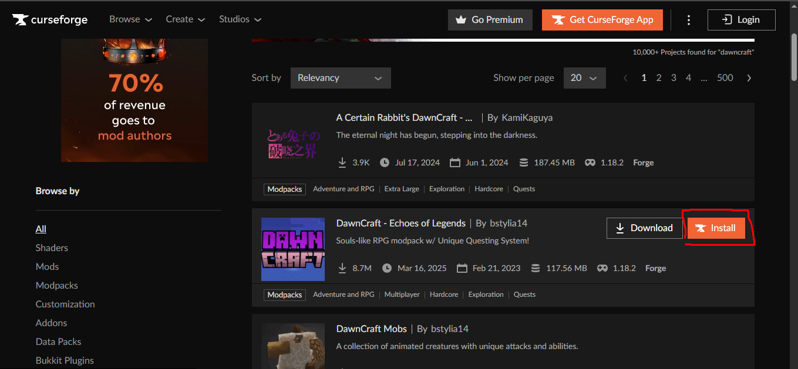The height and width of the screenshot is (369, 798).
Task: Click Hardcore tag under A Certain Rabbit's DawnCraft
Action: pyautogui.click(x=489, y=189)
